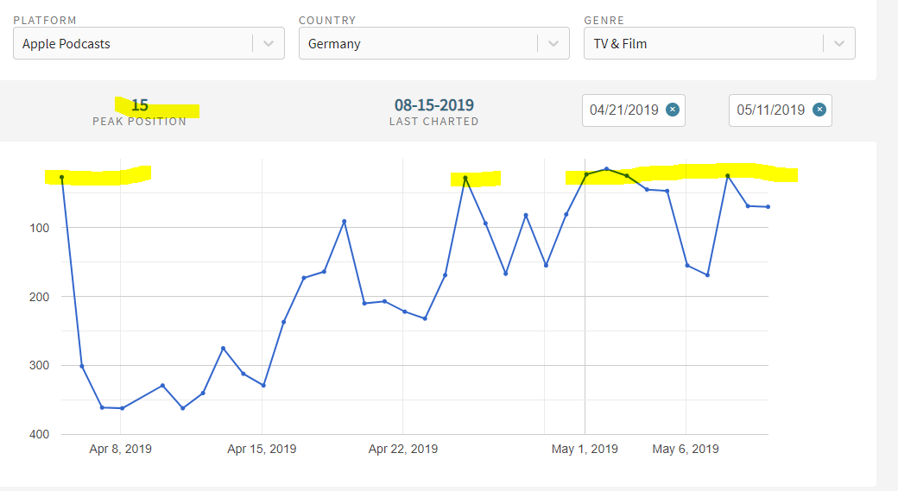
Task: Click the peak position value 15
Action: click(x=140, y=105)
